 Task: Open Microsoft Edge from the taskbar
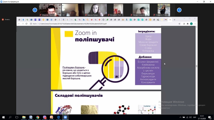pos(58,117)
